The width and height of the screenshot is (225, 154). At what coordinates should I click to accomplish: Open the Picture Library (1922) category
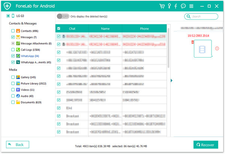click(x=33, y=83)
